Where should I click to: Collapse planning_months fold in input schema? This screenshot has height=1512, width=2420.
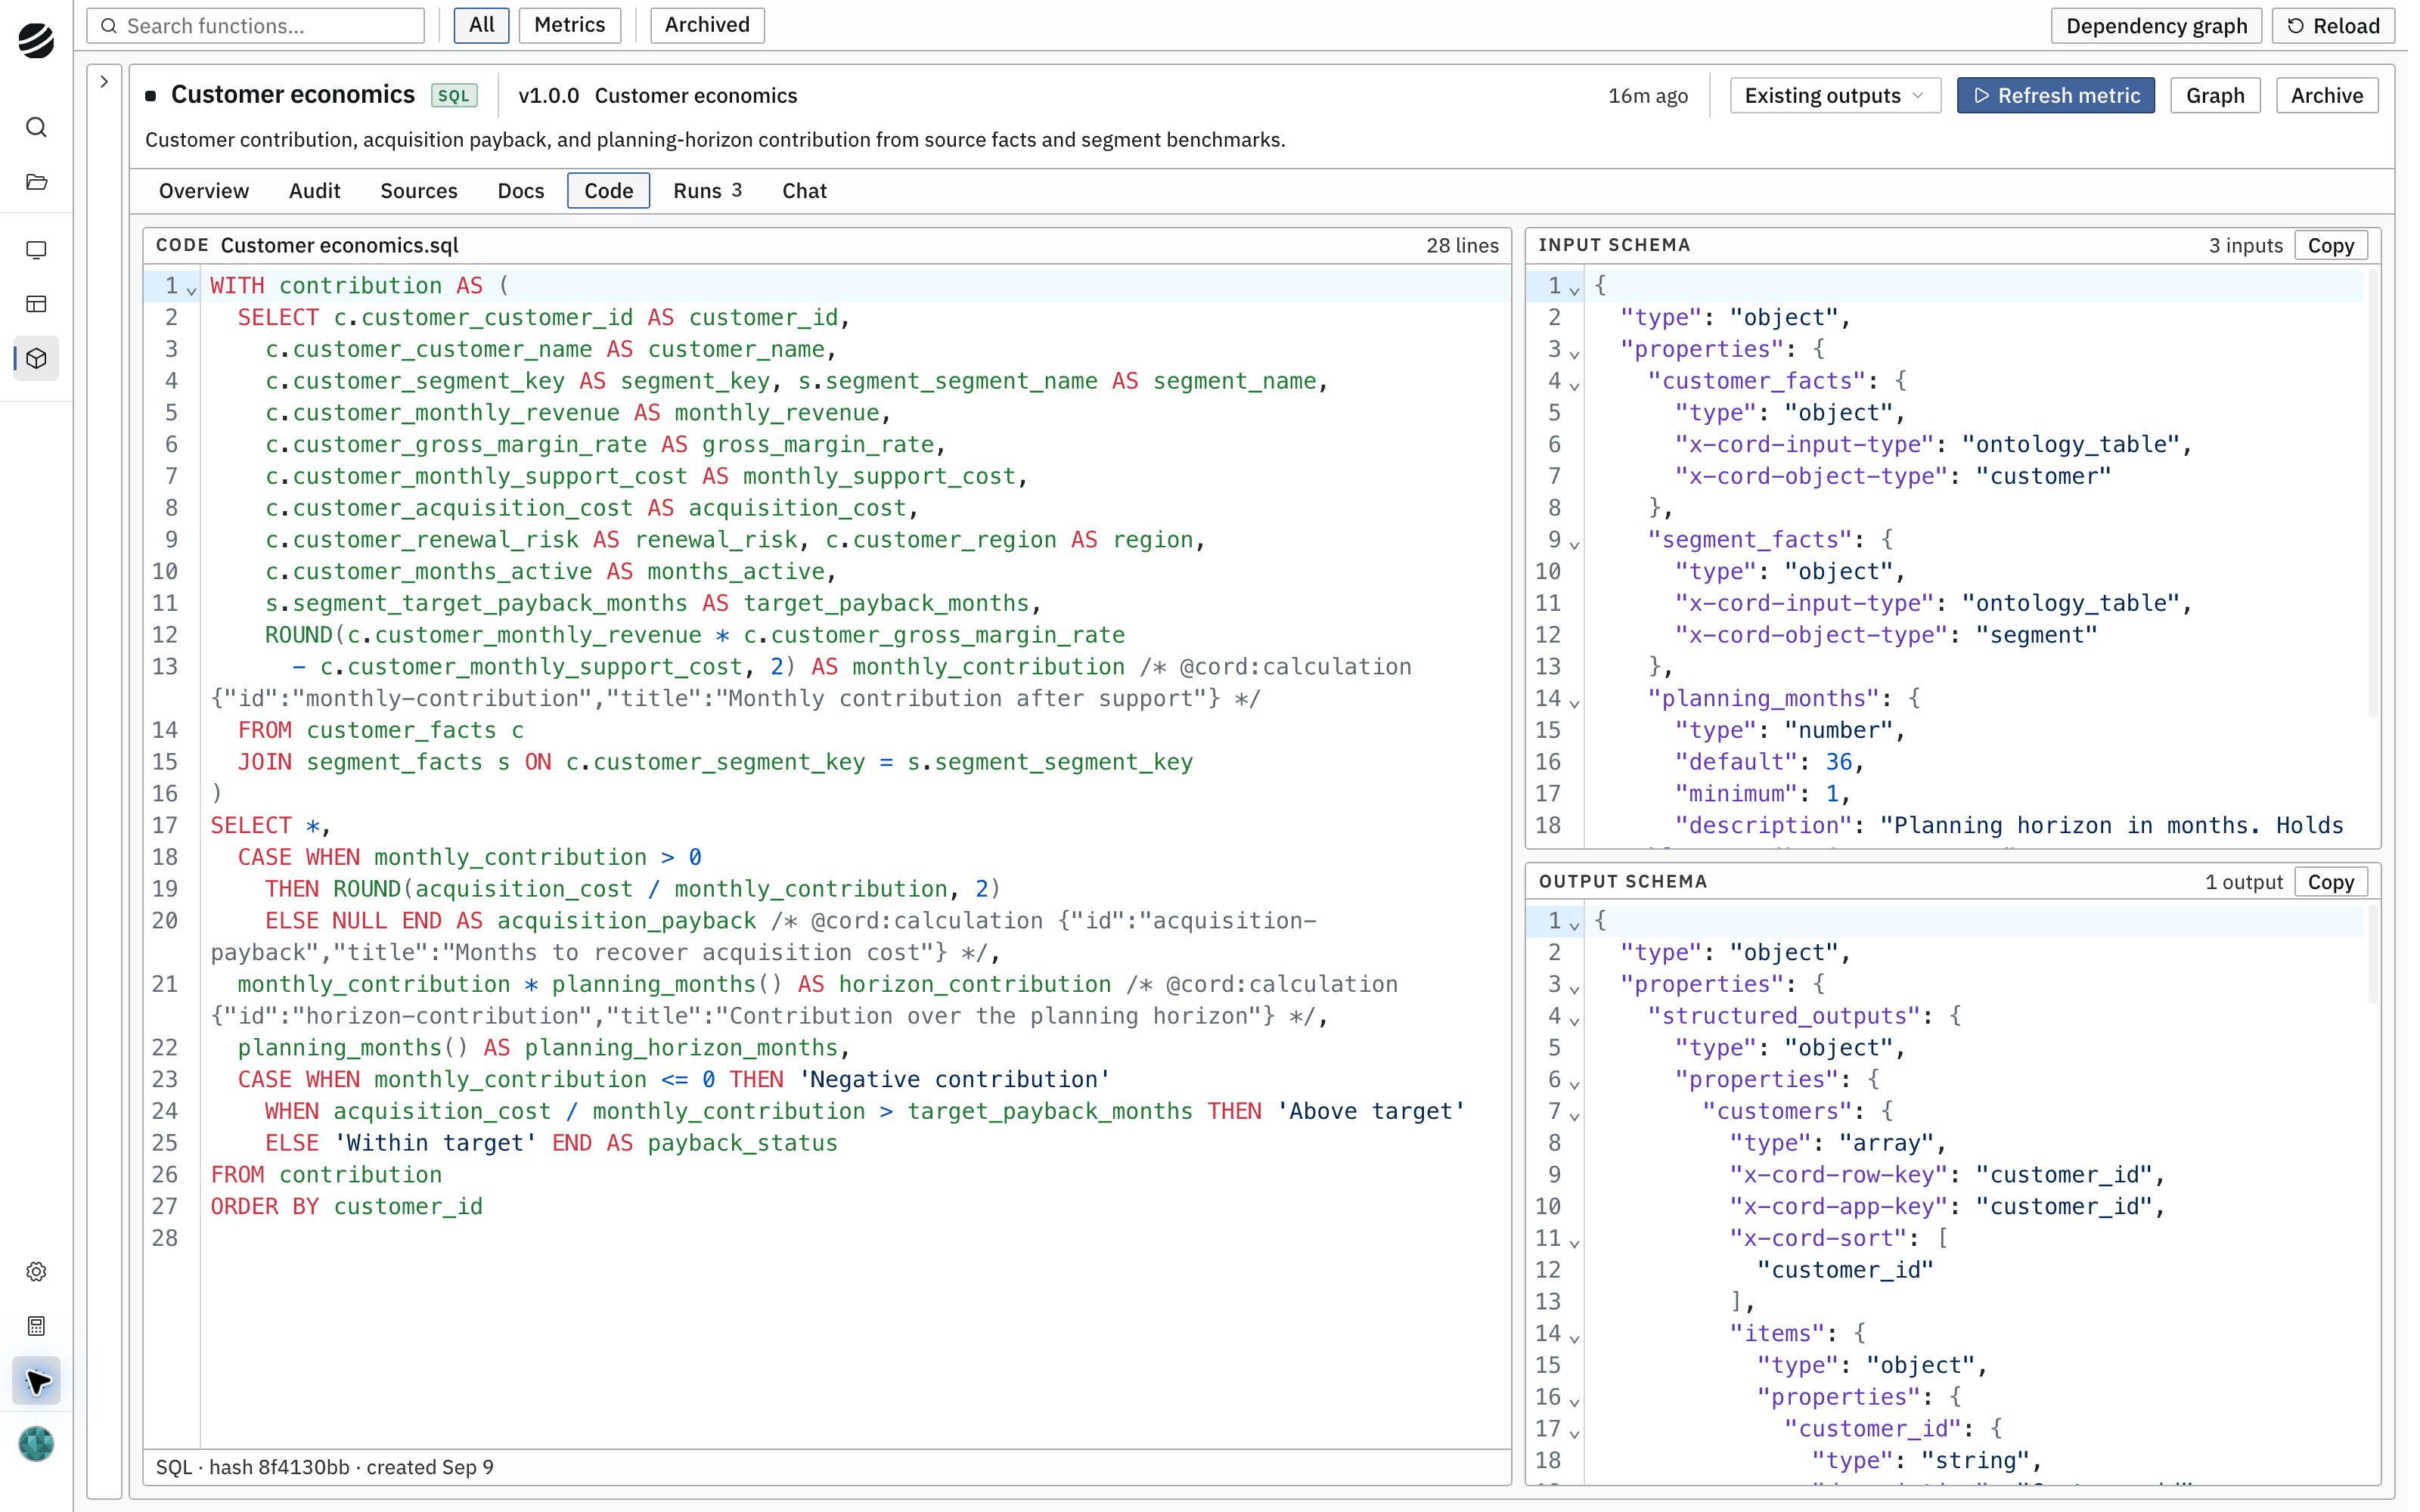(1574, 703)
